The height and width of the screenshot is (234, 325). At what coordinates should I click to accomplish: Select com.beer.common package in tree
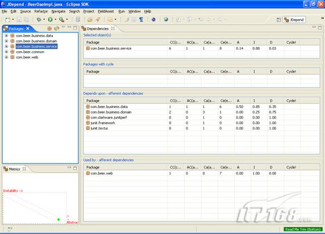30,52
